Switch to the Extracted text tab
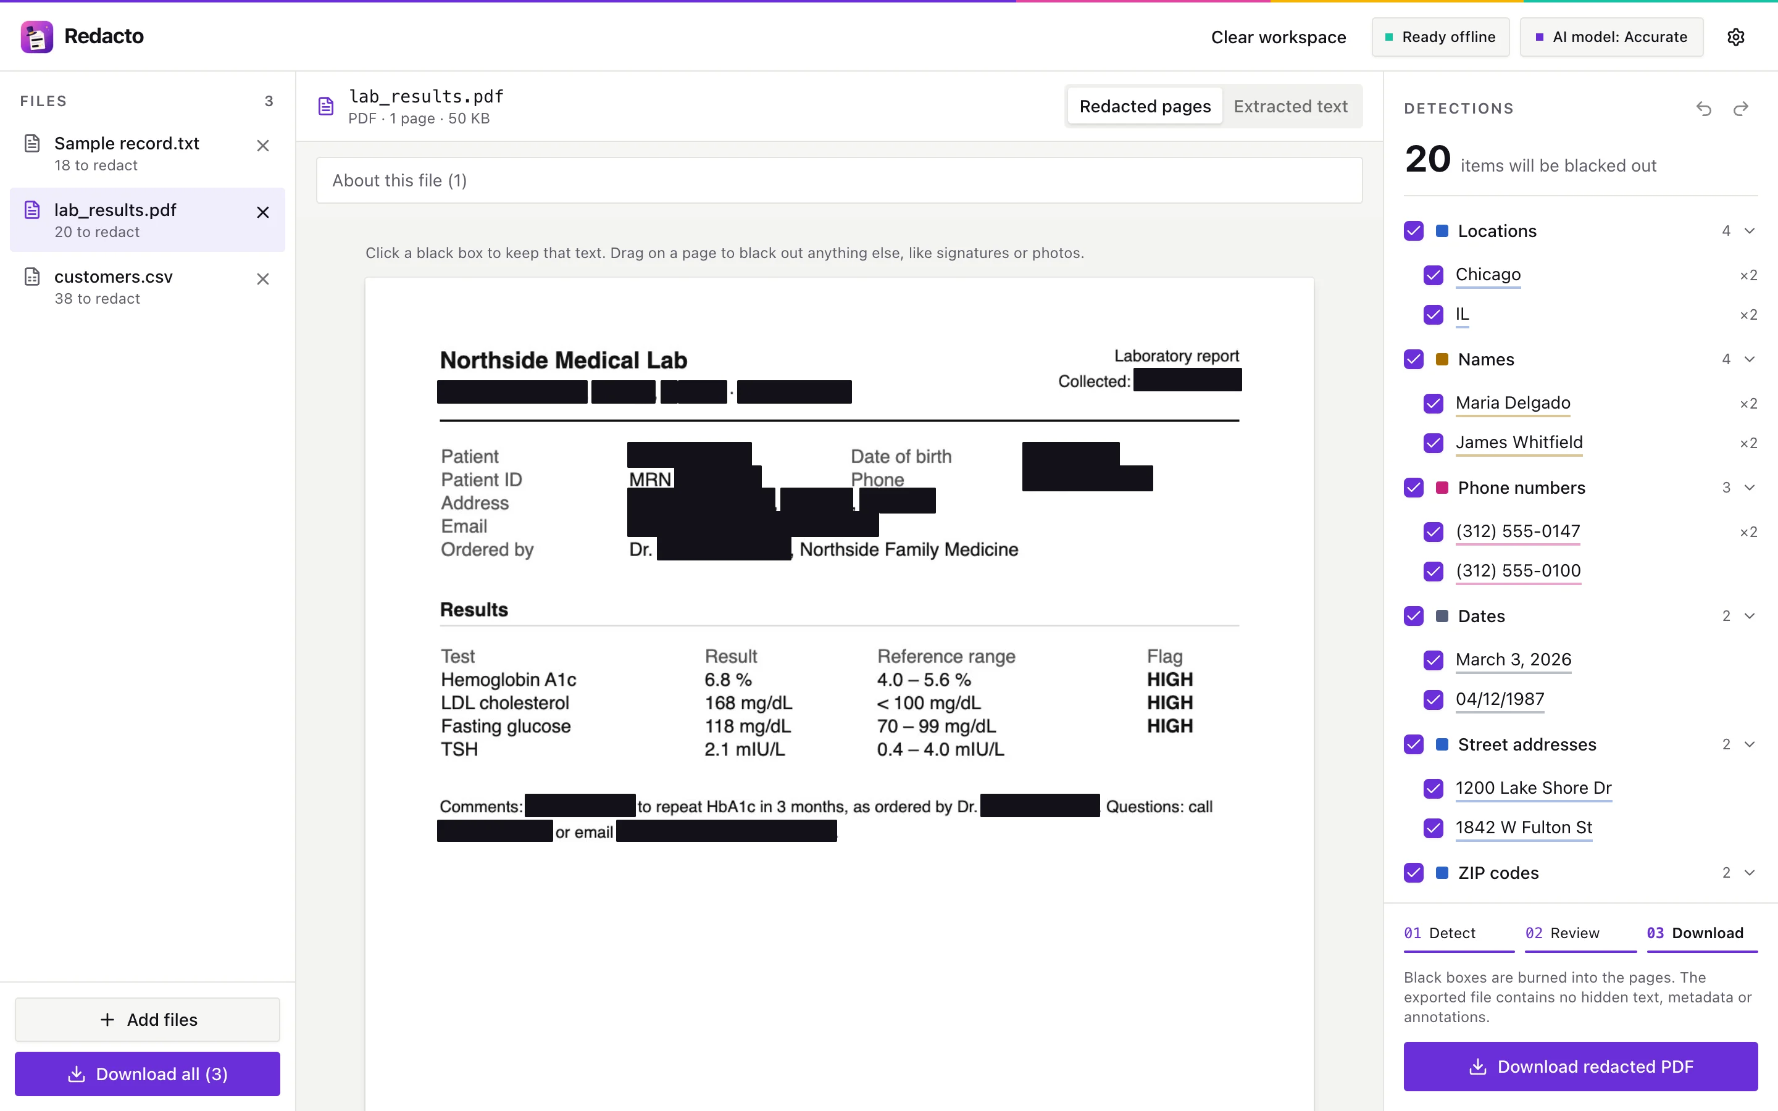The image size is (1778, 1111). (1290, 107)
